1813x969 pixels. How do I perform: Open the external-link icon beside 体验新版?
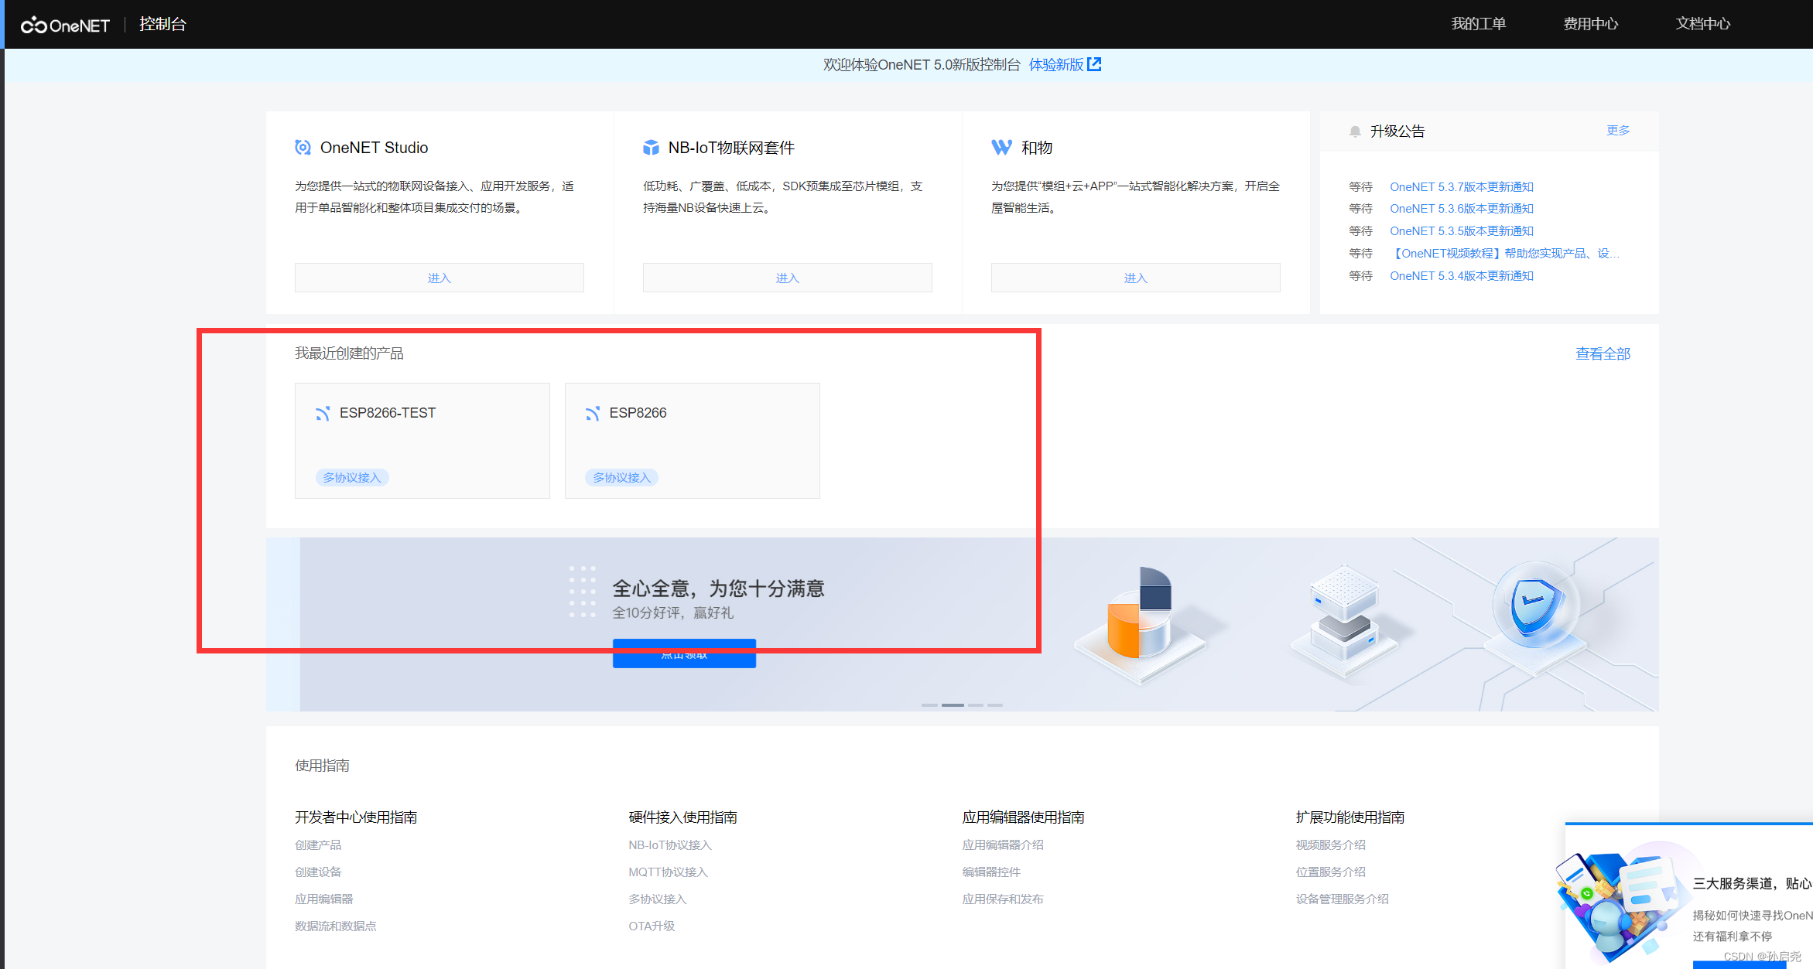[x=1094, y=64]
